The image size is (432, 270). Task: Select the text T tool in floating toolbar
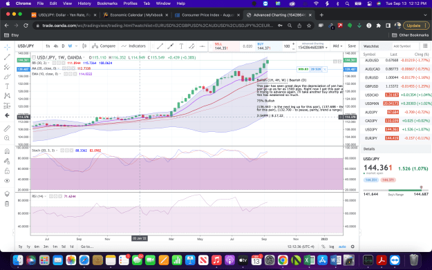click(x=181, y=46)
